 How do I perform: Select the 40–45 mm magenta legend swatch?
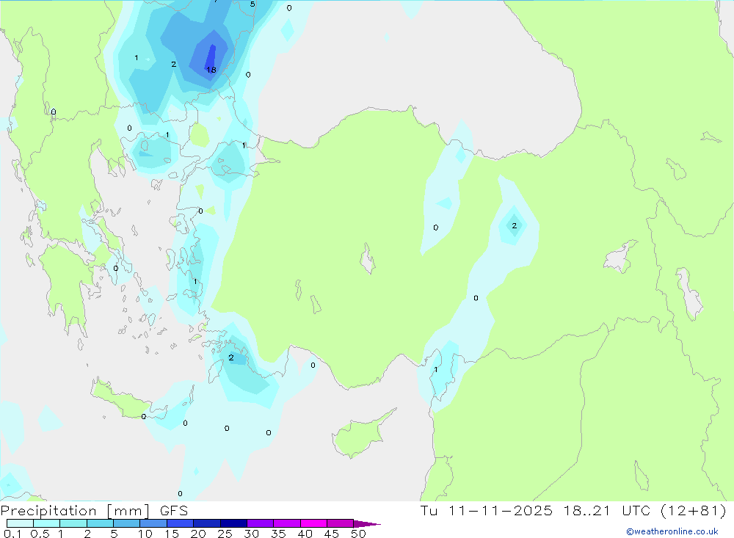point(313,523)
